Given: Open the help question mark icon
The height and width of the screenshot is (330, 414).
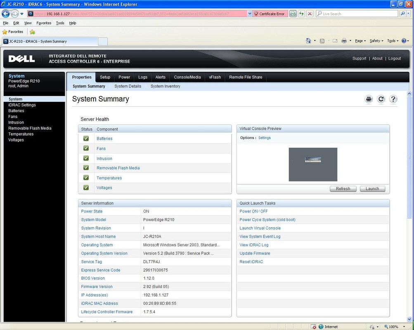Looking at the screenshot, I should [393, 99].
